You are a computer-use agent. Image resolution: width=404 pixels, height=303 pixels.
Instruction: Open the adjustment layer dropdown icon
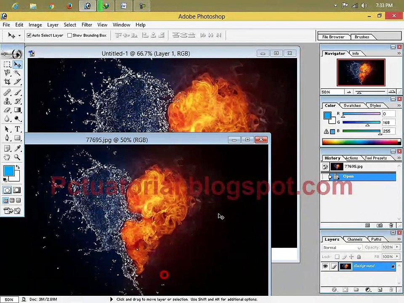pyautogui.click(x=368, y=290)
